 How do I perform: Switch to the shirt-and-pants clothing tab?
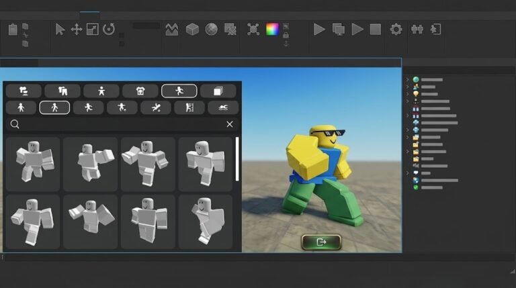coord(62,91)
